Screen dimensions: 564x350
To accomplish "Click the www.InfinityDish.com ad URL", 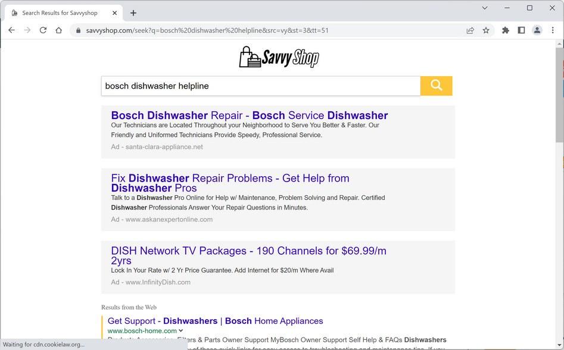I will [x=158, y=282].
